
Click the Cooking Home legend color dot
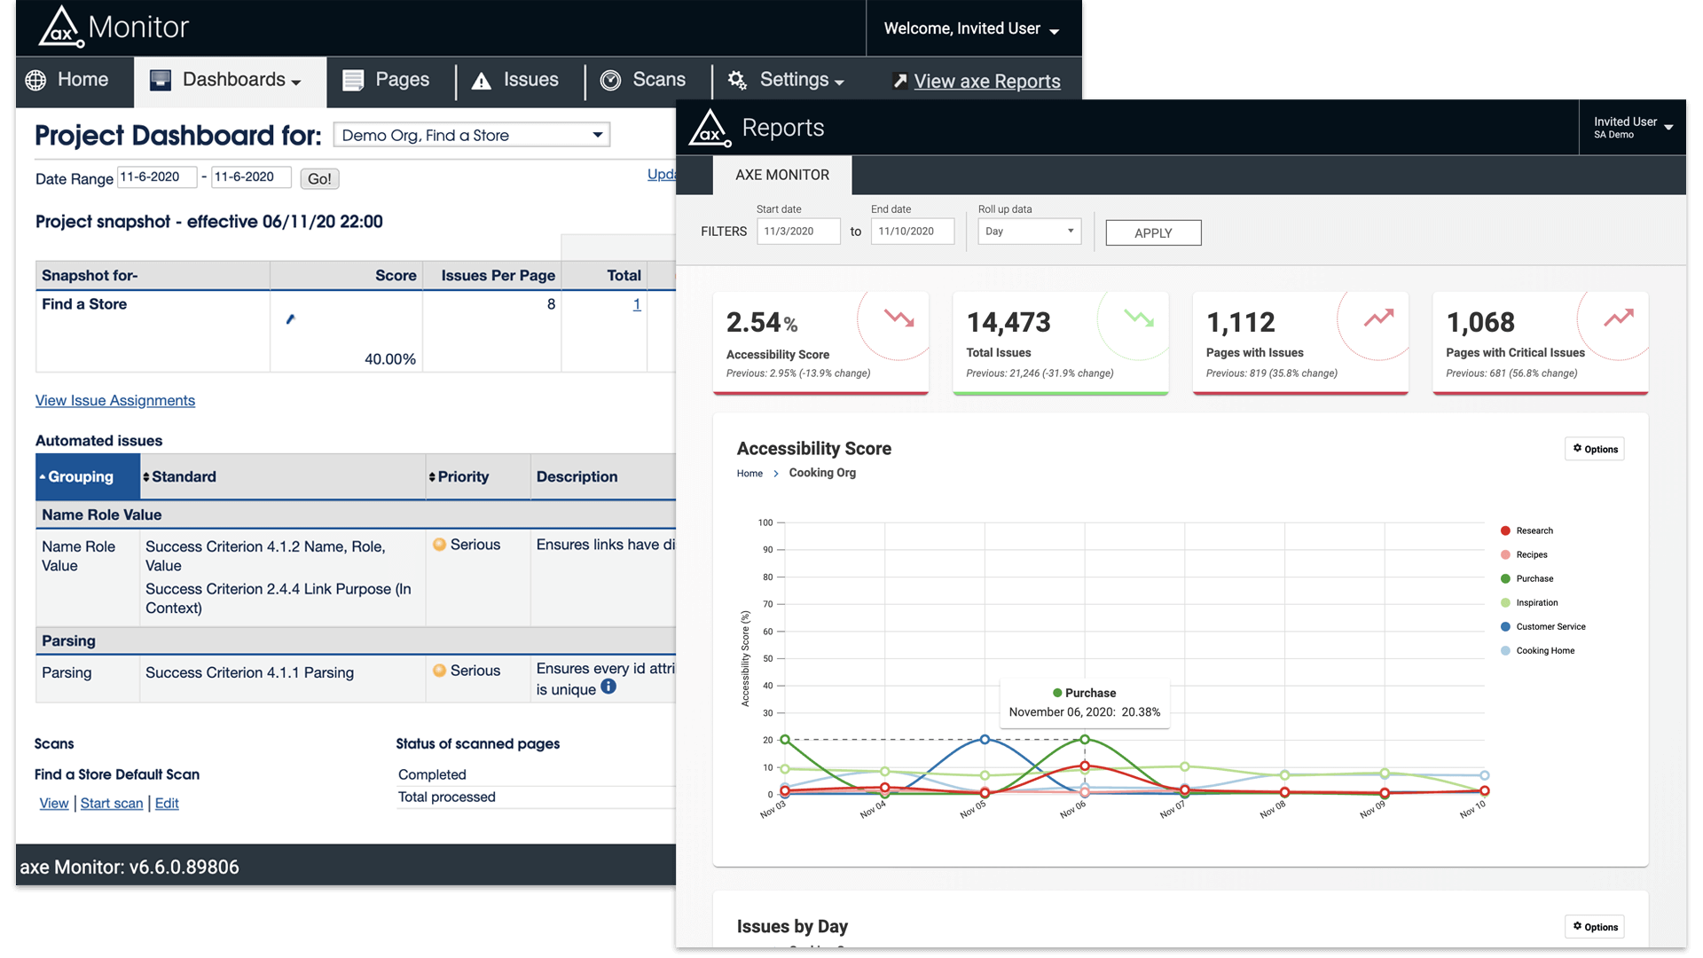coord(1505,650)
